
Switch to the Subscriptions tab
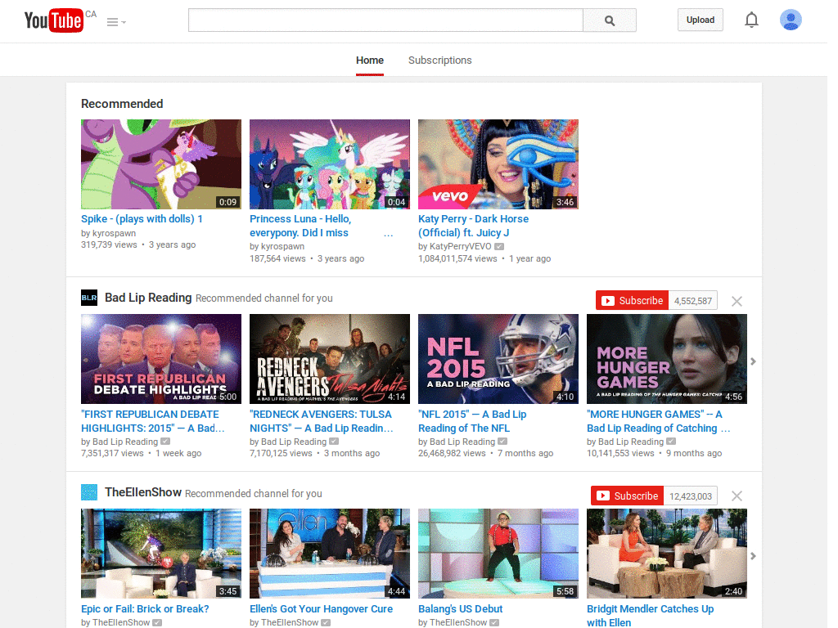pyautogui.click(x=439, y=61)
